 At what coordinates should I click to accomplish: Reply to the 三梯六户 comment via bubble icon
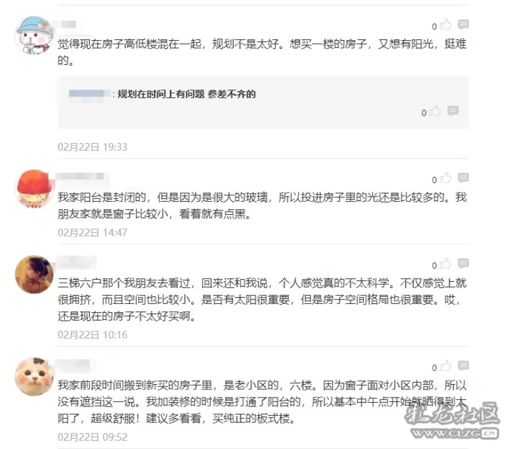[463, 263]
